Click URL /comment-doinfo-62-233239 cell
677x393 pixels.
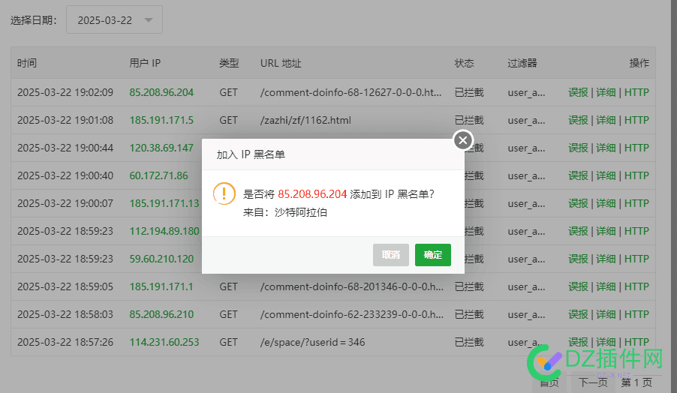tap(351, 314)
